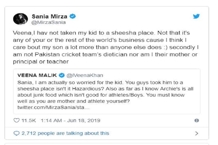Like the tweet with the heart icon
This screenshot has width=218, height=145.
pyautogui.click(x=16, y=121)
